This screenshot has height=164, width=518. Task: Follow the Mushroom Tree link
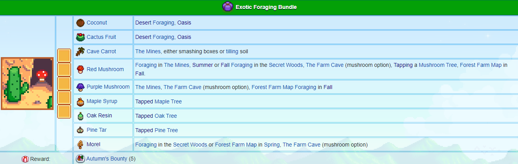(x=438, y=65)
